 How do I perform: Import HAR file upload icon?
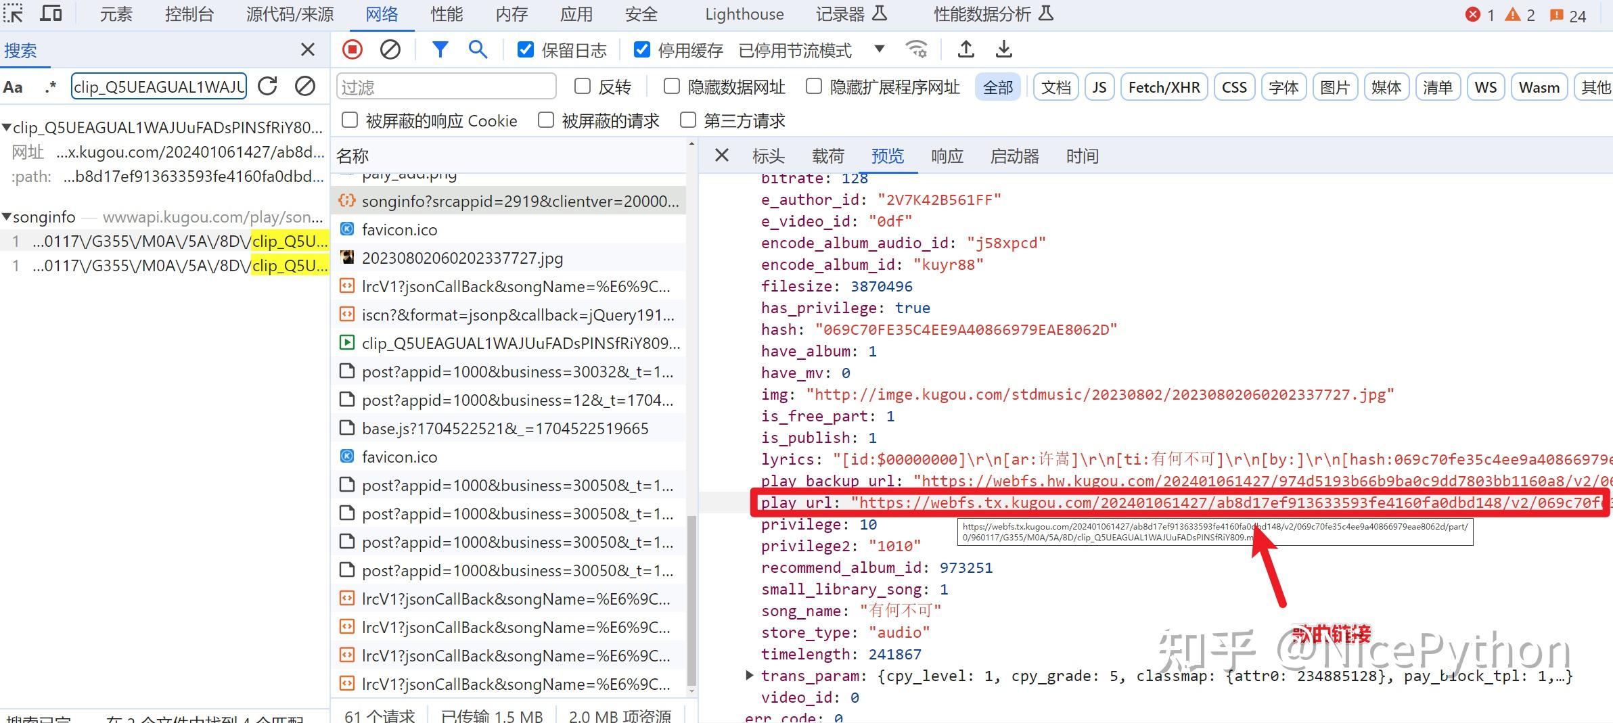pos(966,49)
